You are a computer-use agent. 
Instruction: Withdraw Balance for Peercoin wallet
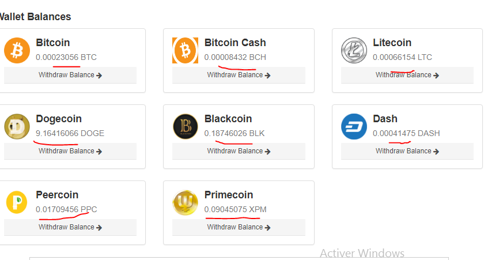pyautogui.click(x=70, y=227)
